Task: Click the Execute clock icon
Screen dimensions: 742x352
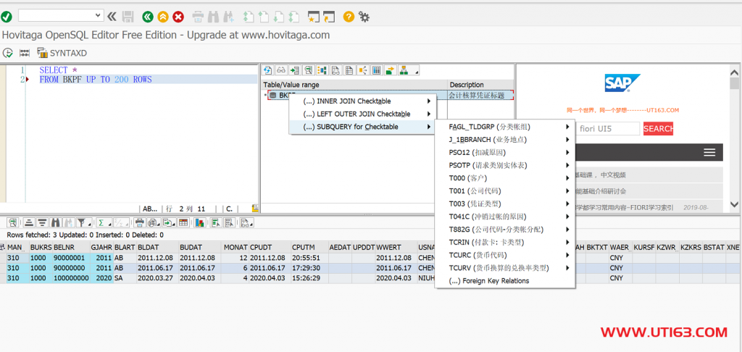Action: coord(7,53)
